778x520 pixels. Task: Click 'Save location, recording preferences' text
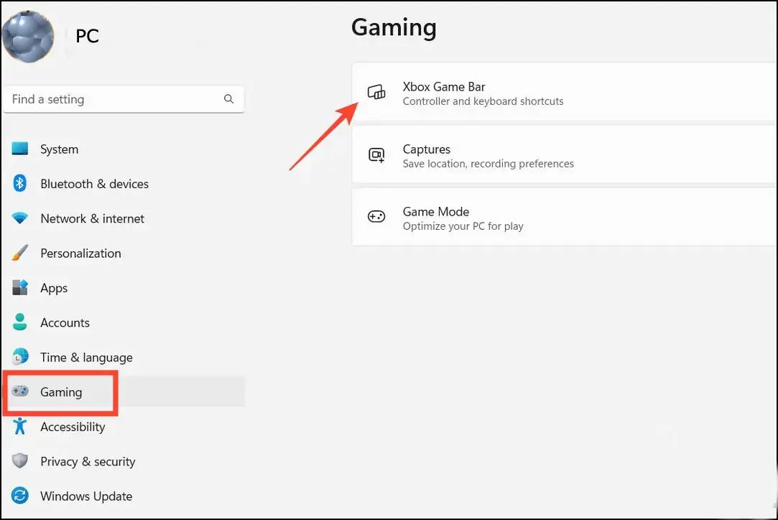tap(488, 164)
